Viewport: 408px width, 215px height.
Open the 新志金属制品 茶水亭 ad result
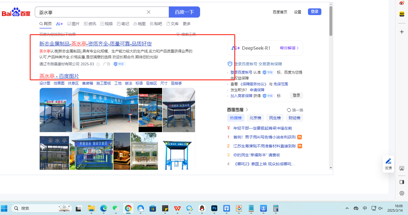point(96,44)
